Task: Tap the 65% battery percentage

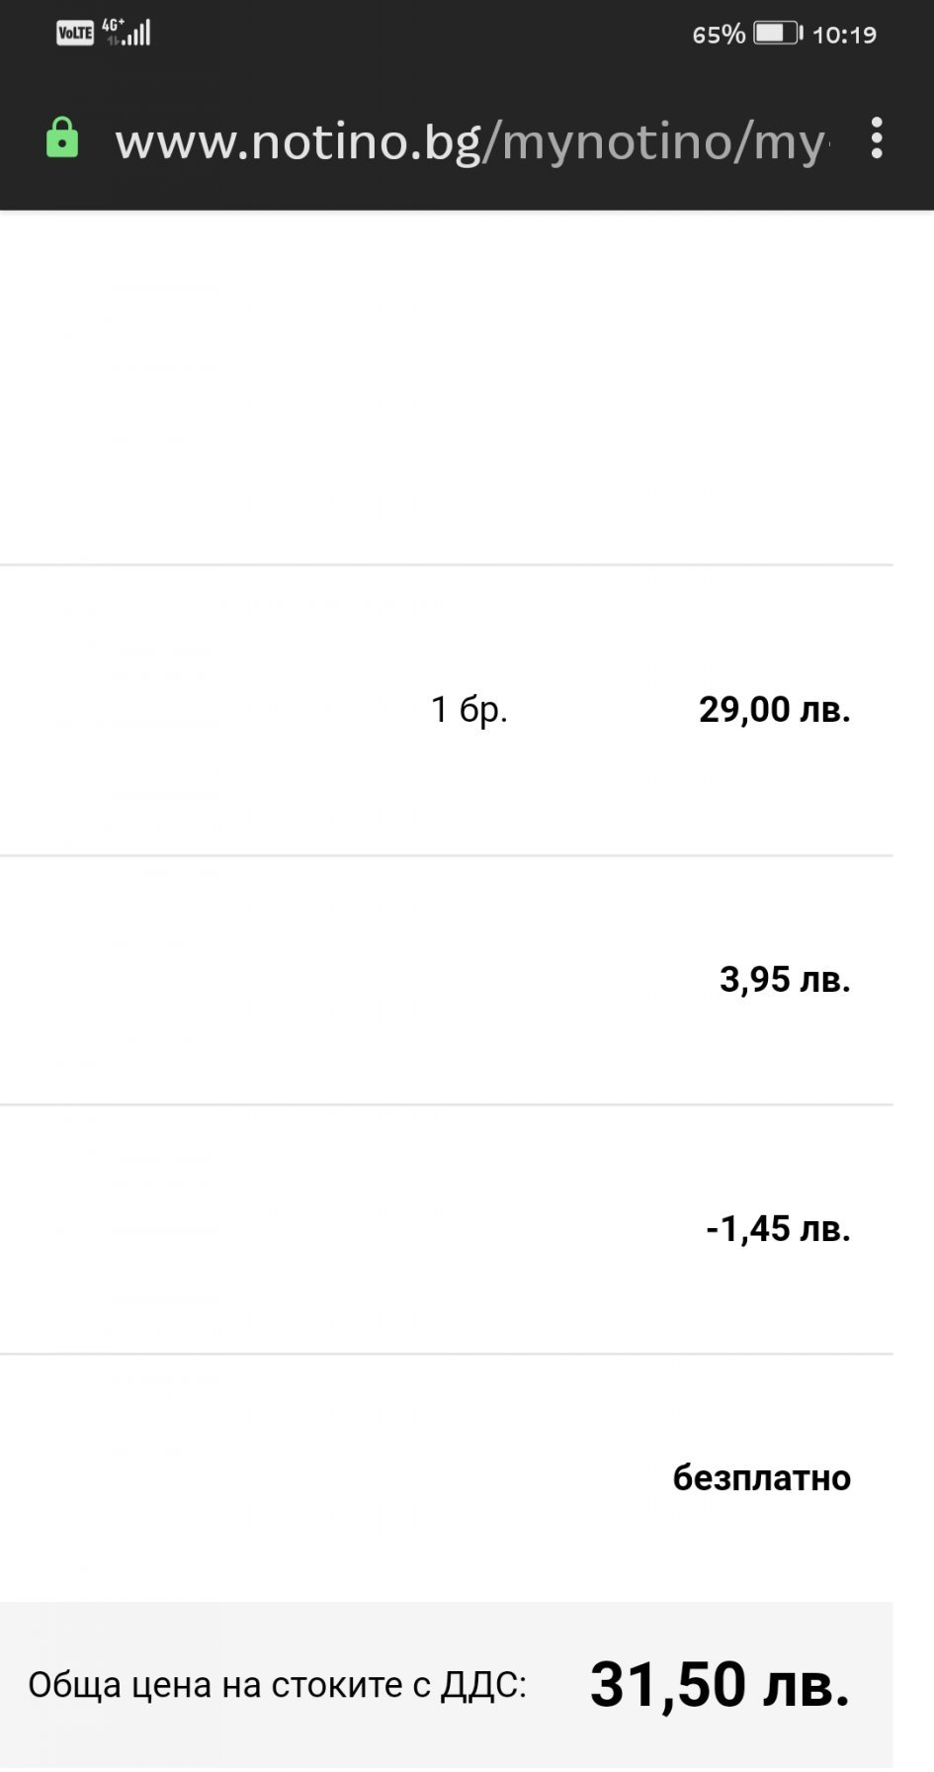Action: [719, 35]
